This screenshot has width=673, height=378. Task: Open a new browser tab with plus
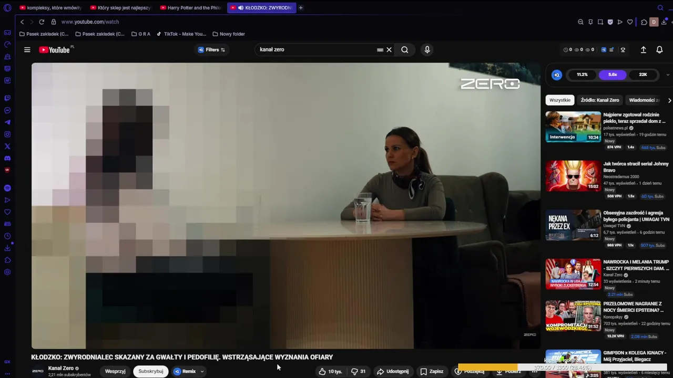pos(301,8)
